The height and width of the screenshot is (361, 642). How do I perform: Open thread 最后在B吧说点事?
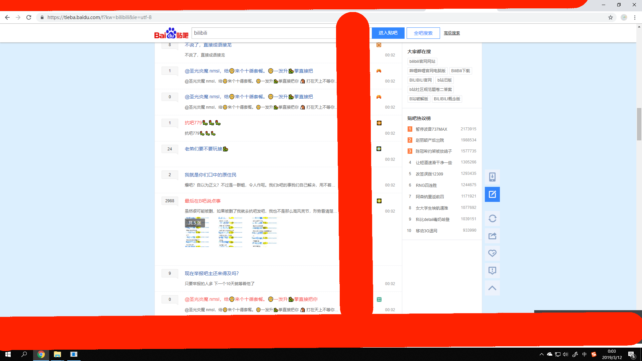pyautogui.click(x=203, y=201)
